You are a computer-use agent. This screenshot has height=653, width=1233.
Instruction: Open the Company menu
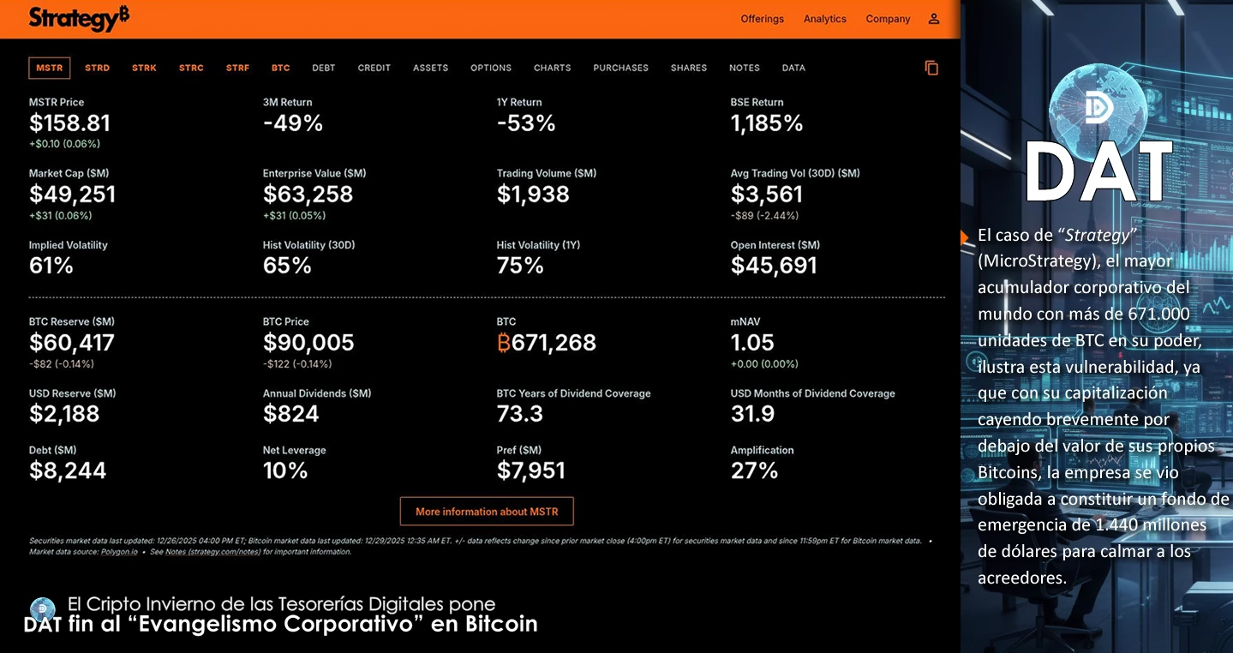coord(888,18)
